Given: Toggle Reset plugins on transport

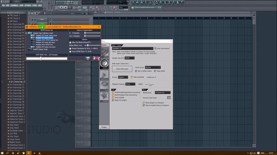Looking at the screenshot, I should click(144, 102).
